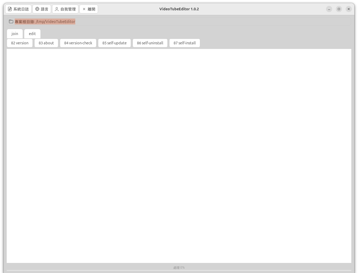The width and height of the screenshot is (358, 273).
Task: Run 85 self-update
Action: [x=115, y=43]
